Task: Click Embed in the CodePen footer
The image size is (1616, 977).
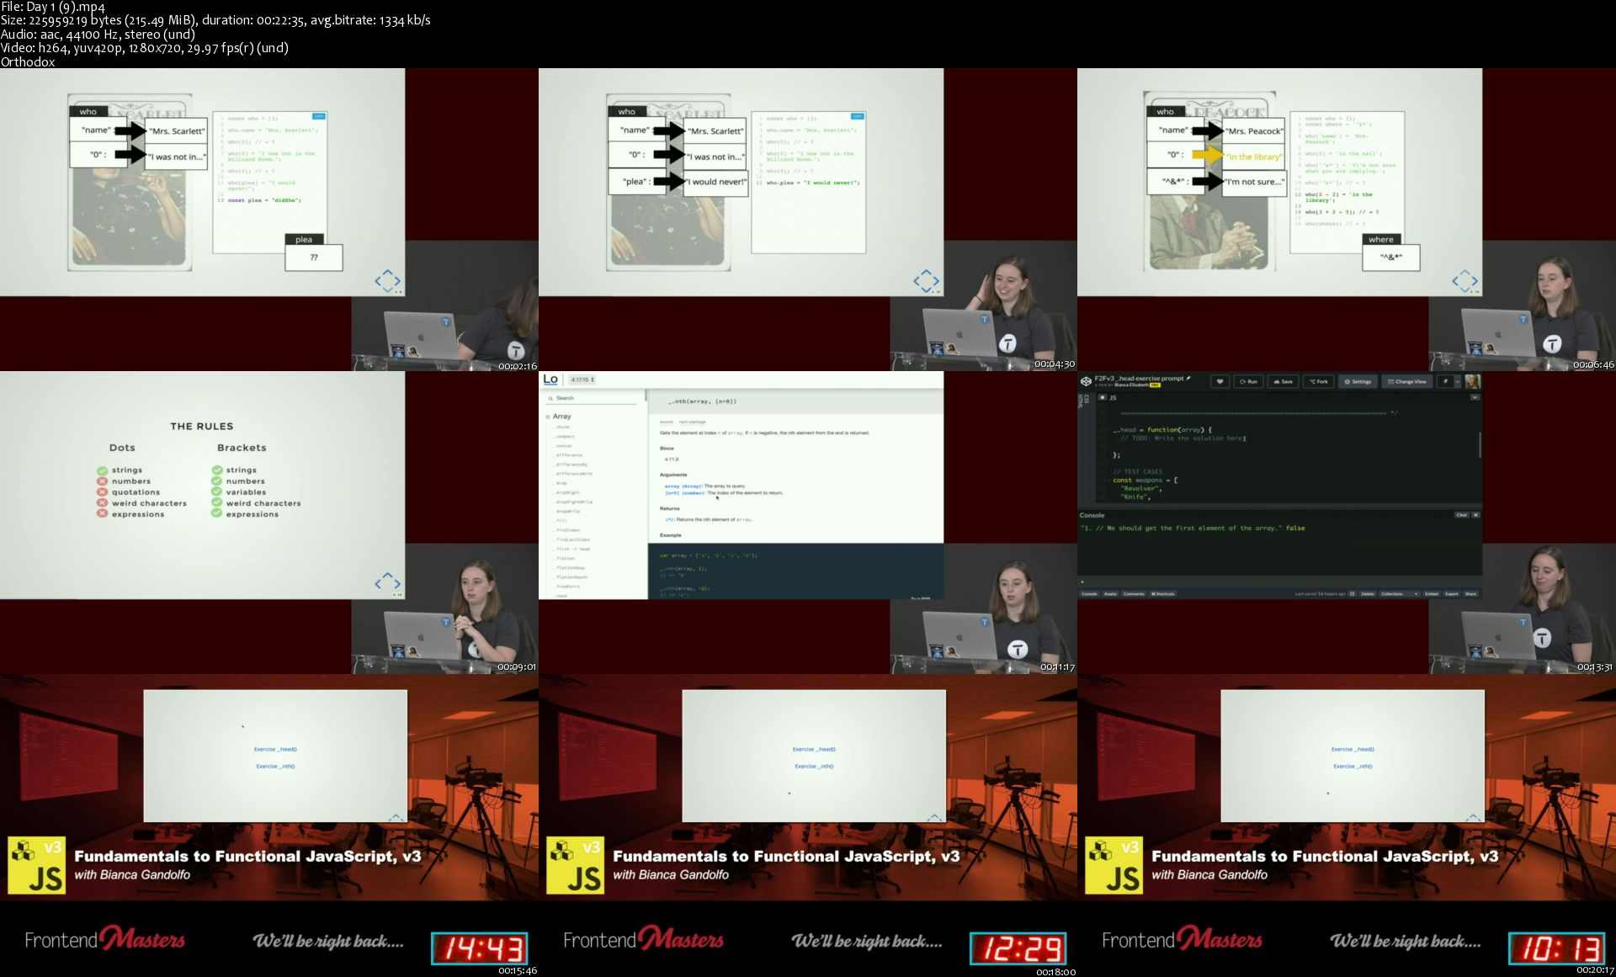Action: coord(1432,594)
